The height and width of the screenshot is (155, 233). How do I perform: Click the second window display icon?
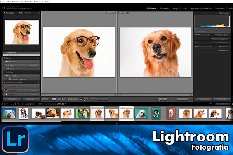pos(7,104)
